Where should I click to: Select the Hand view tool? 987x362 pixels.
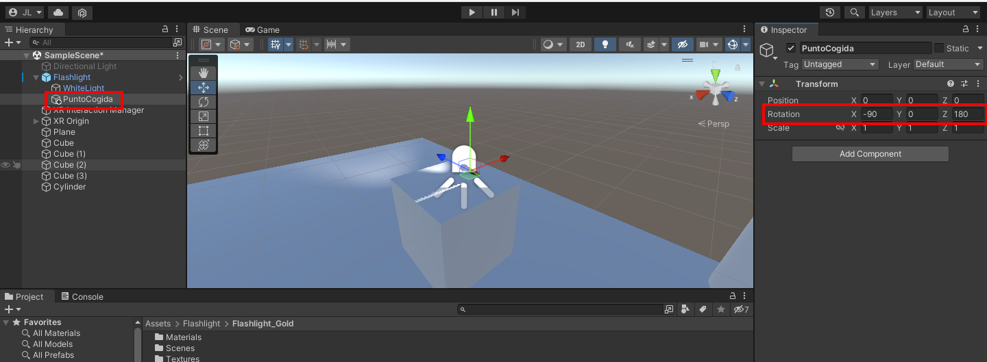tap(203, 73)
